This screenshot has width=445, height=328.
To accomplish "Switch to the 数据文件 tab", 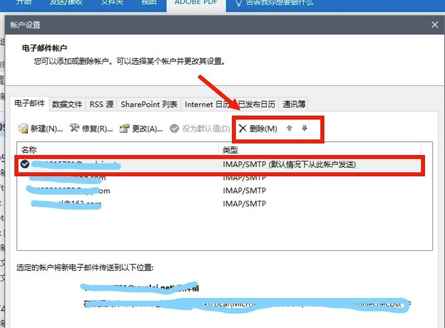I will tap(67, 104).
